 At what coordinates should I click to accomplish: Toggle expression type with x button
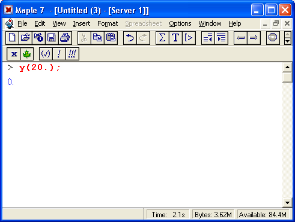14,54
